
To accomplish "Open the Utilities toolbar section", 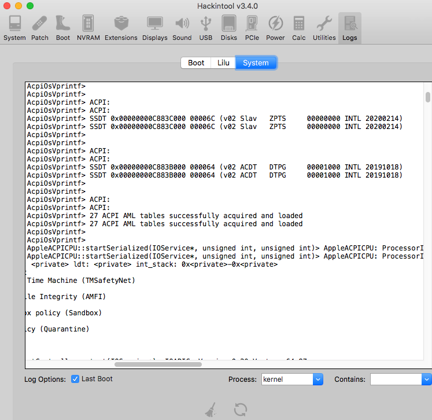I will (x=324, y=28).
